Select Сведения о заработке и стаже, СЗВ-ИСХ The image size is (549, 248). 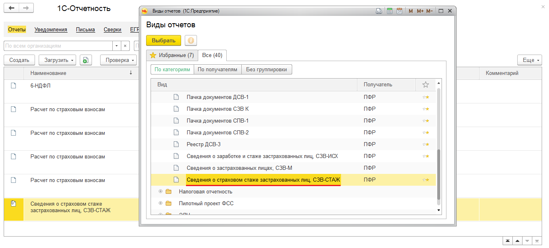[x=293, y=156]
